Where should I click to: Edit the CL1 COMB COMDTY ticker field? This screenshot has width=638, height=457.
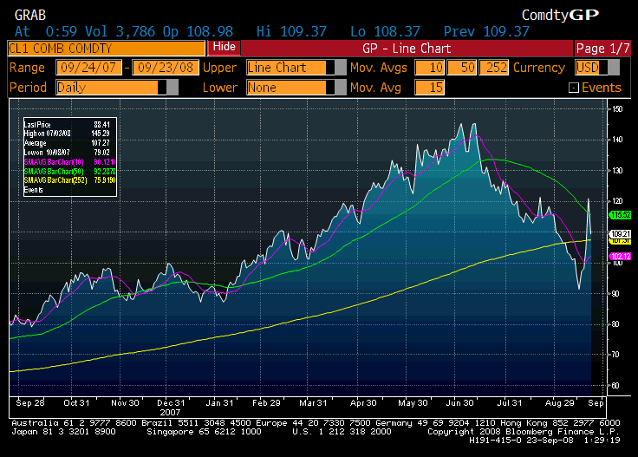pyautogui.click(x=107, y=49)
